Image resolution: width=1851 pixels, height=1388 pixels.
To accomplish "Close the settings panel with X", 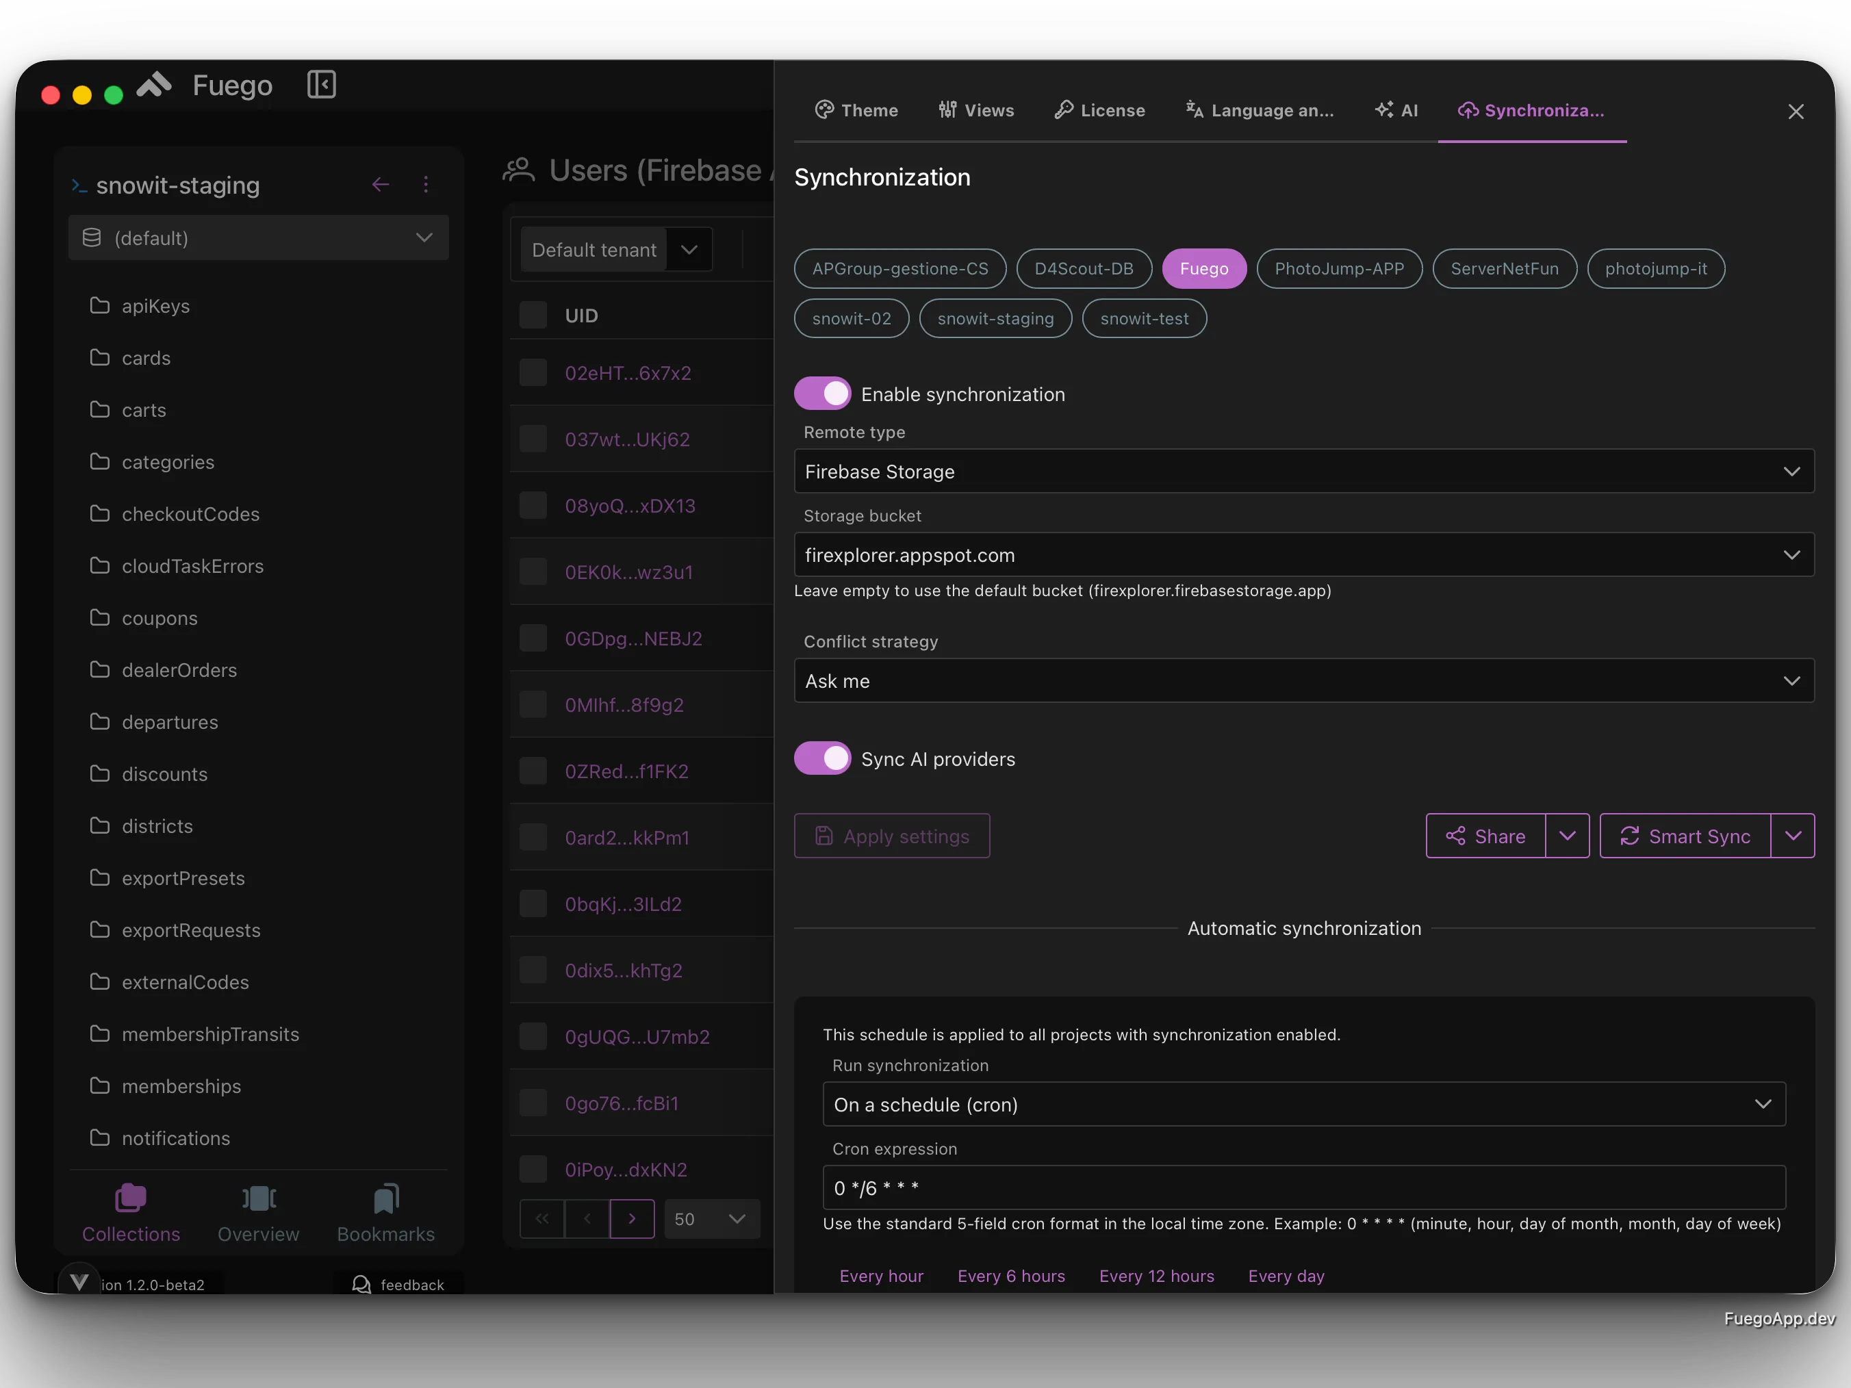I will click(1796, 112).
